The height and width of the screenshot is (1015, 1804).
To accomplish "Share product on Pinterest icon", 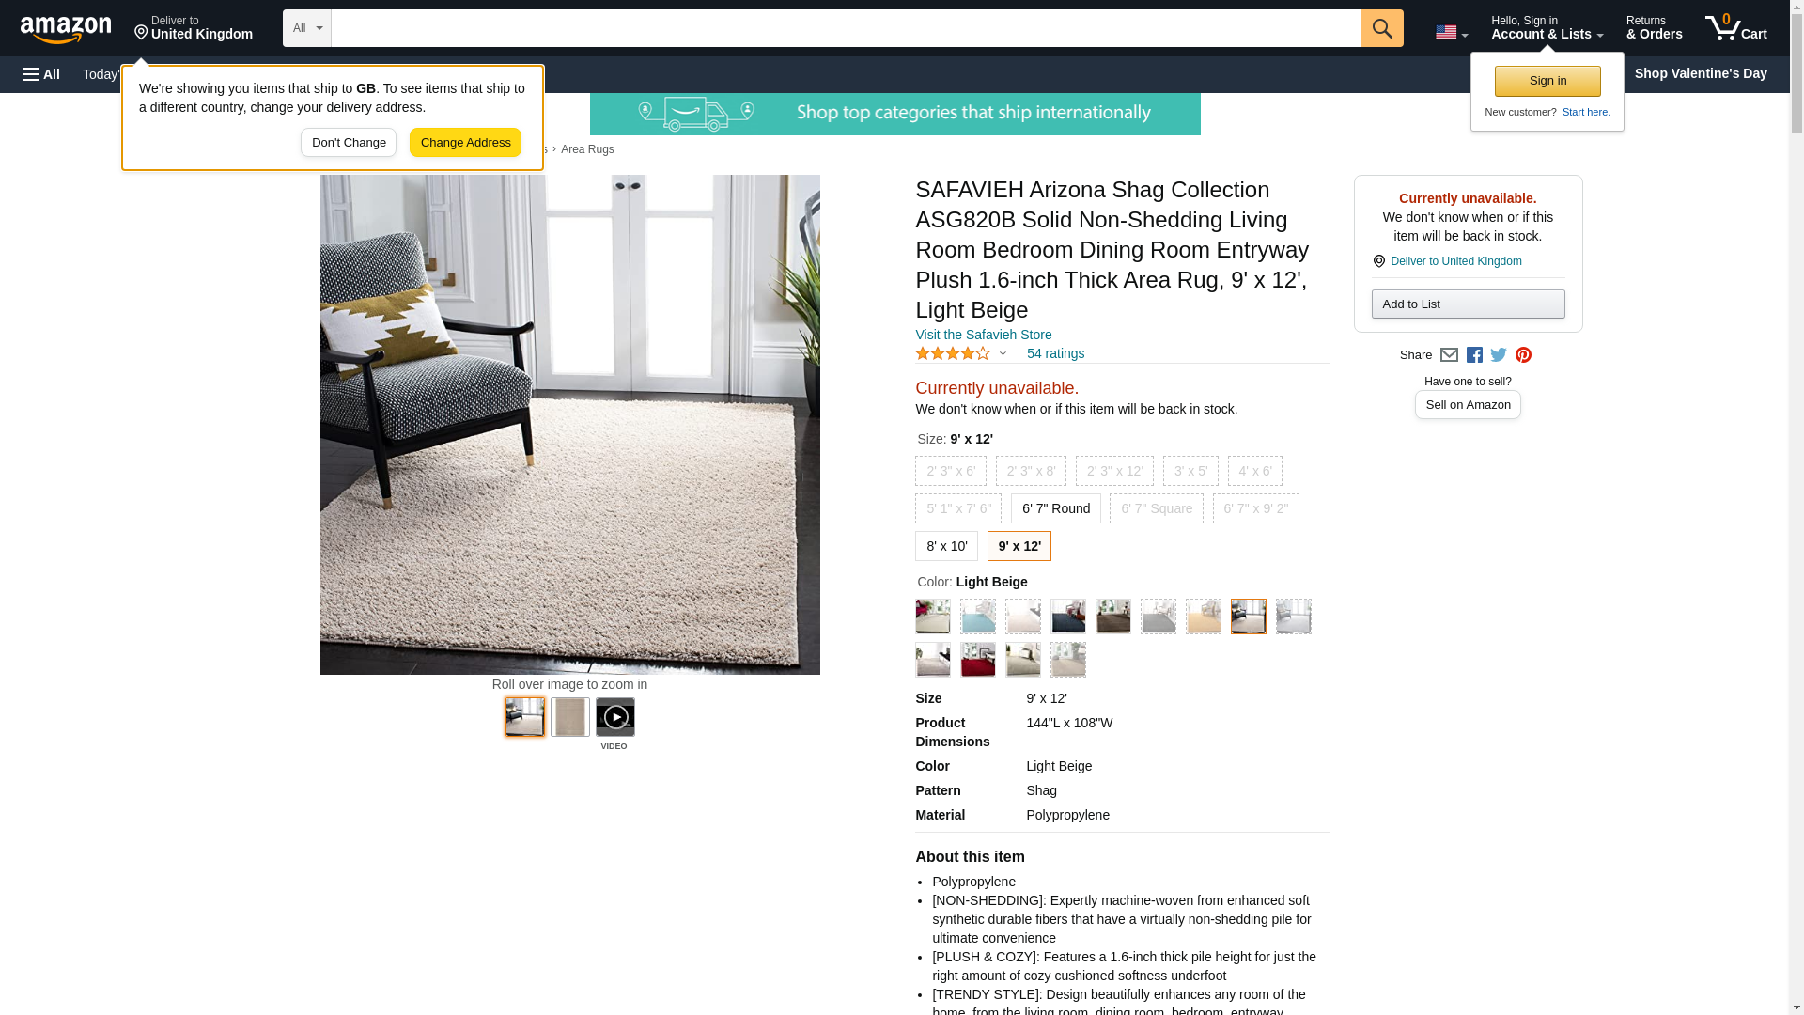I will tap(1523, 355).
